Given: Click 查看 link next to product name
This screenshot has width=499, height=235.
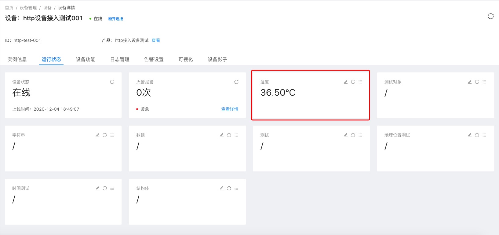Looking at the screenshot, I should click(x=156, y=40).
